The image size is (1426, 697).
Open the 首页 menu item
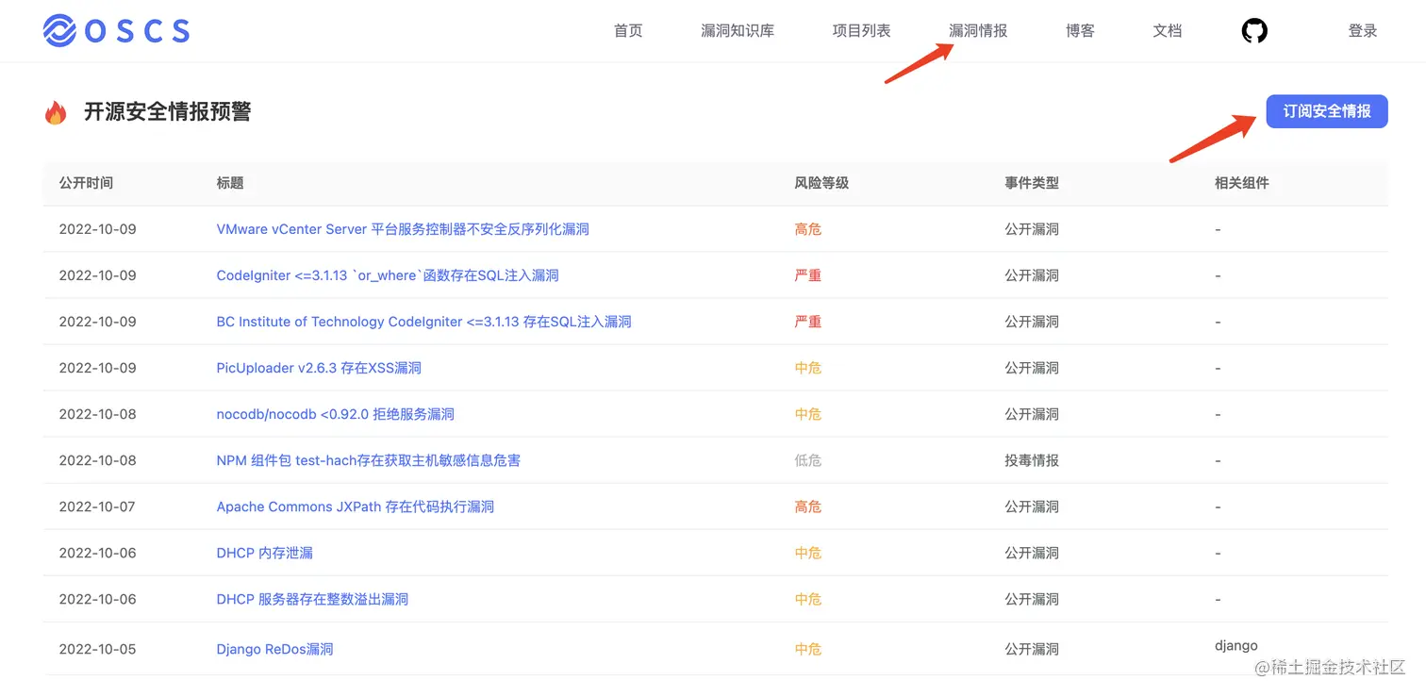[x=627, y=30]
